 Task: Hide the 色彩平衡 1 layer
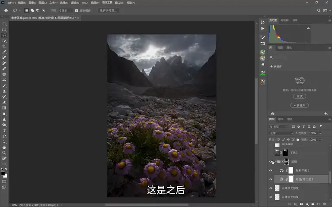(x=271, y=170)
